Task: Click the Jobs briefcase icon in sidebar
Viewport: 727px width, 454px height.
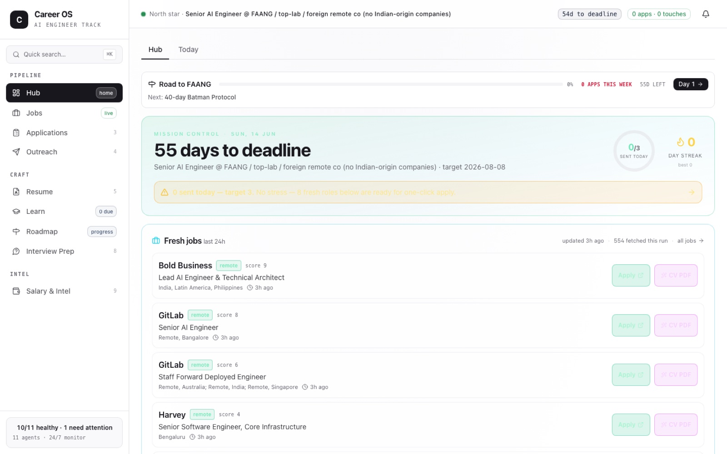Action: [16, 113]
